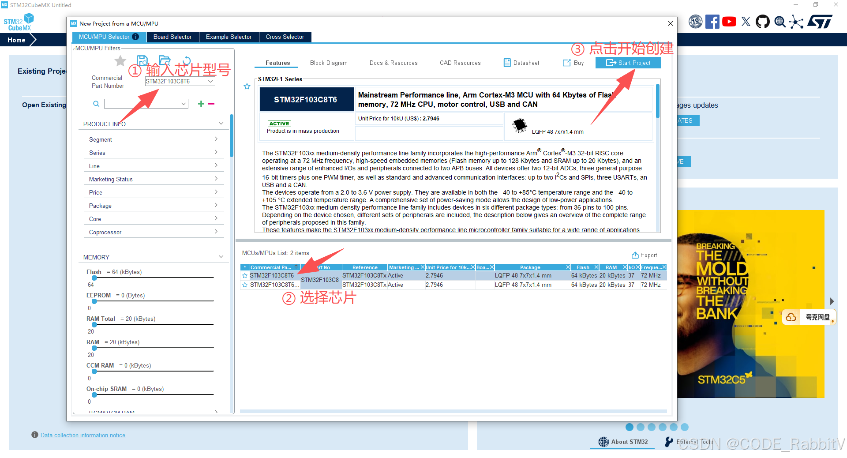Click the ST community network icon
The width and height of the screenshot is (847, 458).
point(796,22)
